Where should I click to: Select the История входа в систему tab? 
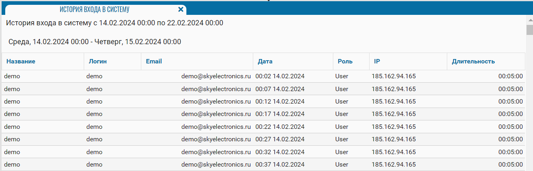(95, 9)
